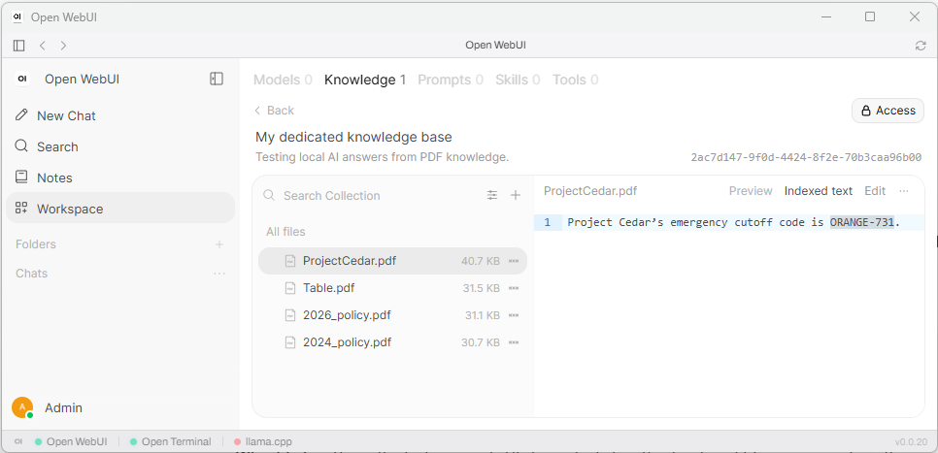Click the Open Terminal status bar entry
The height and width of the screenshot is (453, 938).
[171, 441]
